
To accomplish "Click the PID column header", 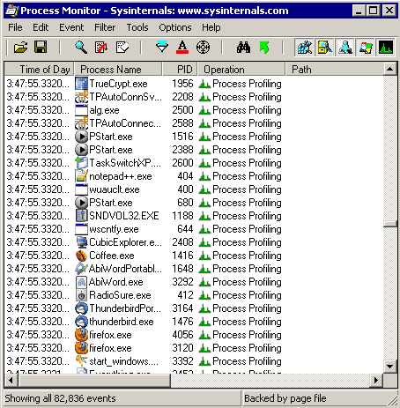I will tap(180, 70).
